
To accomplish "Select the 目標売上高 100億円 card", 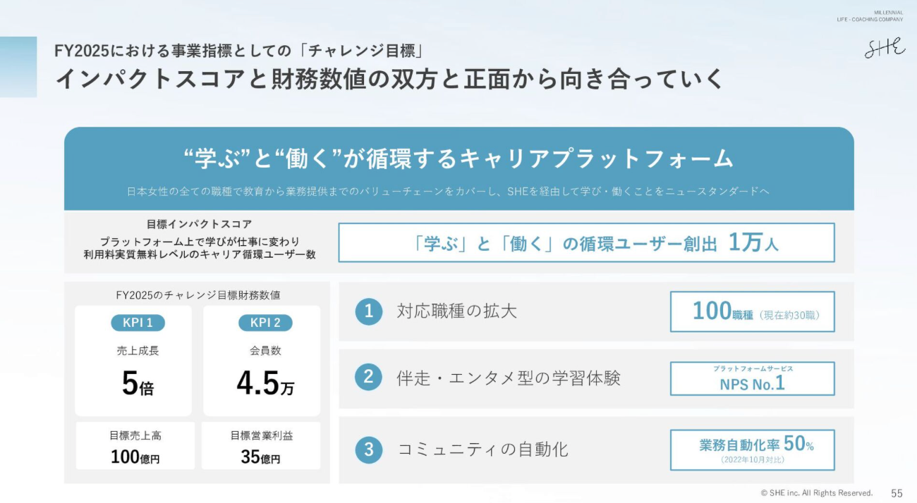I will pyautogui.click(x=135, y=447).
